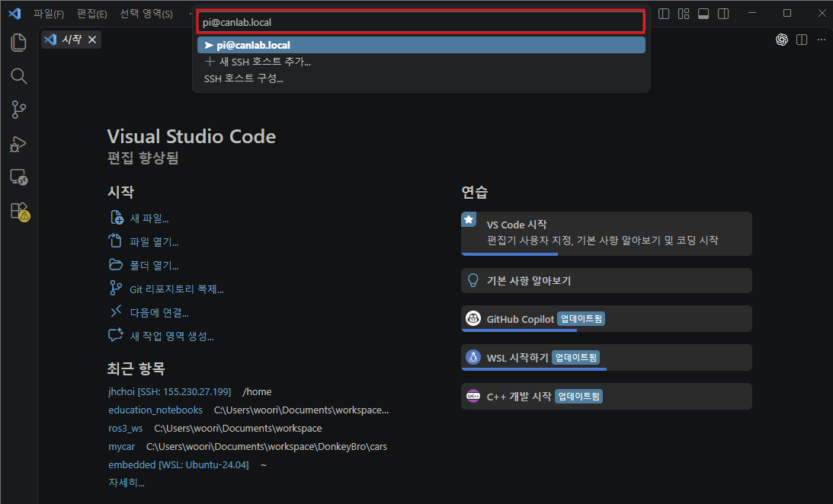Click the sparkle icon beside 새 작업 영역 생성
The height and width of the screenshot is (504, 833).
[x=116, y=335]
